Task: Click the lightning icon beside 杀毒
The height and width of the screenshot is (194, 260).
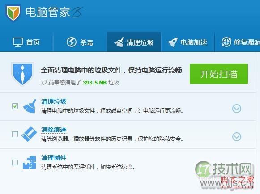Action: (72, 42)
